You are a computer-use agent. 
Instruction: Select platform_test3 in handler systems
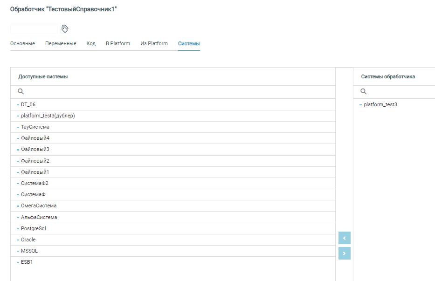click(380, 104)
